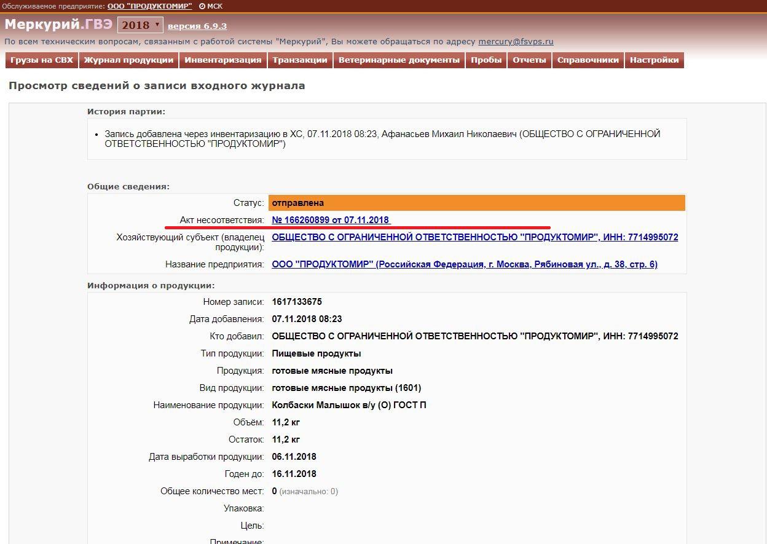Select the record number 1617133675
This screenshot has width=767, height=544.
(x=297, y=302)
